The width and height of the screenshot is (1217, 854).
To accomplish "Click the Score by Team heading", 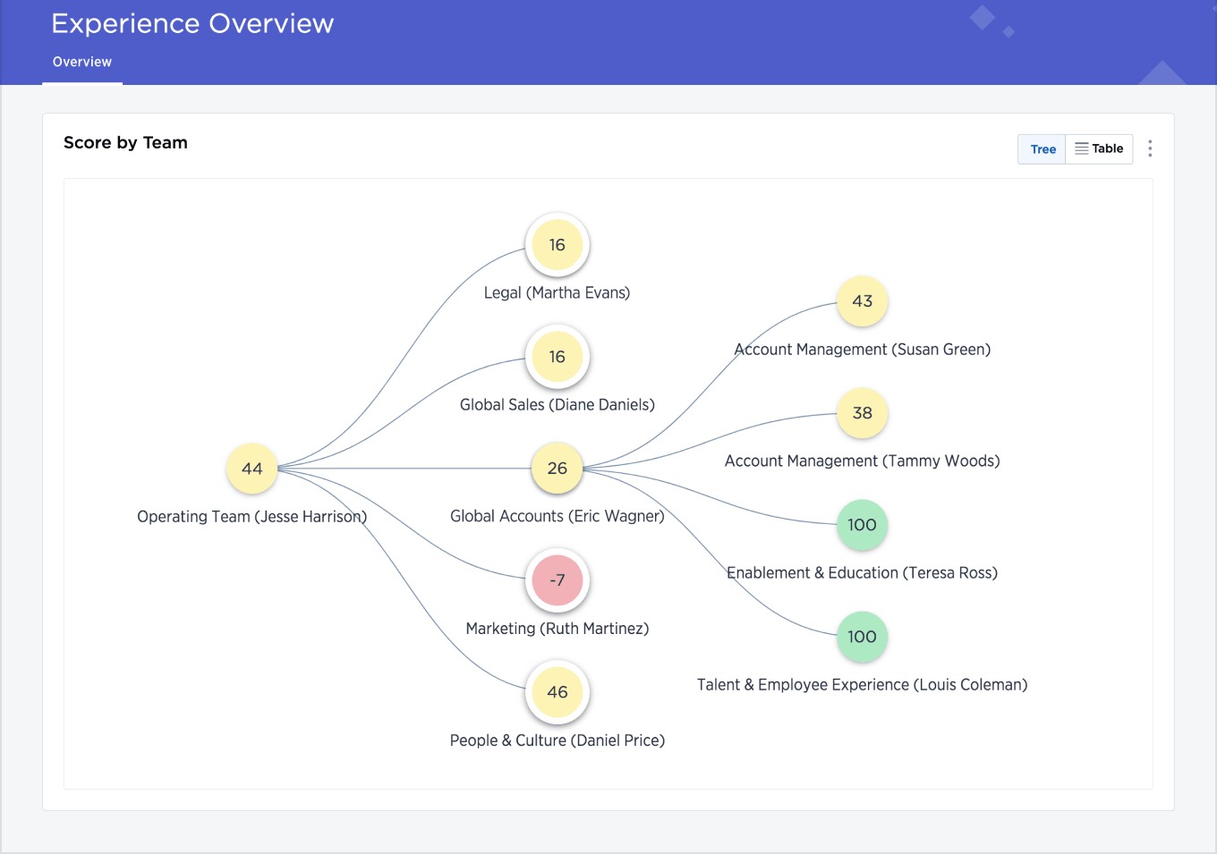I will click(x=125, y=142).
